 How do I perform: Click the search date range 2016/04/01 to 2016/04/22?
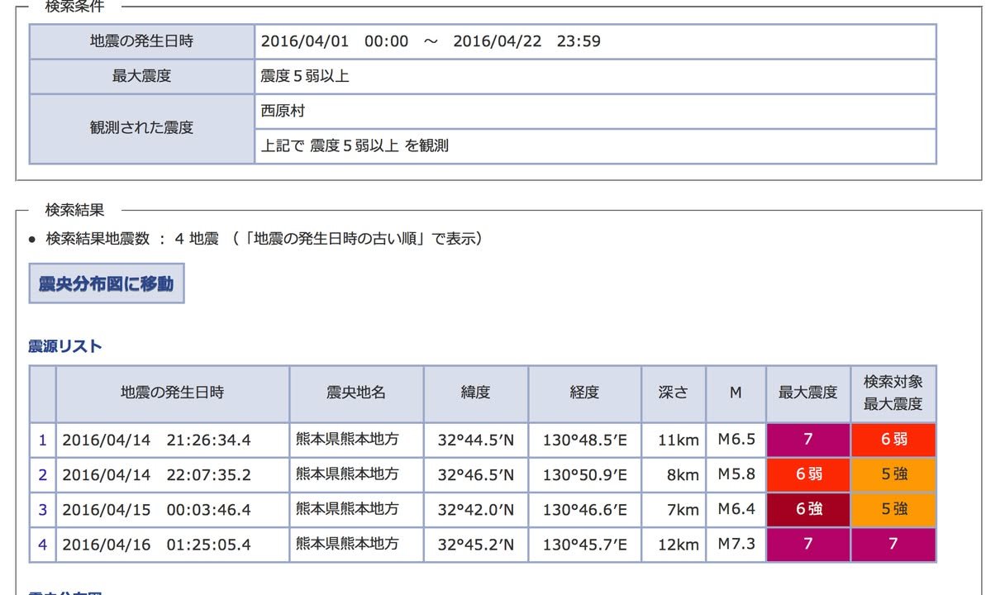(431, 41)
